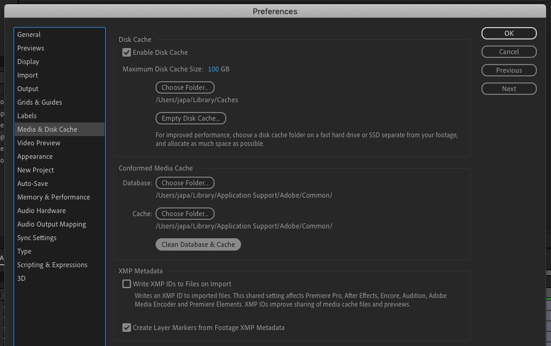Select Output in the category list
The image size is (551, 346).
click(60, 89)
